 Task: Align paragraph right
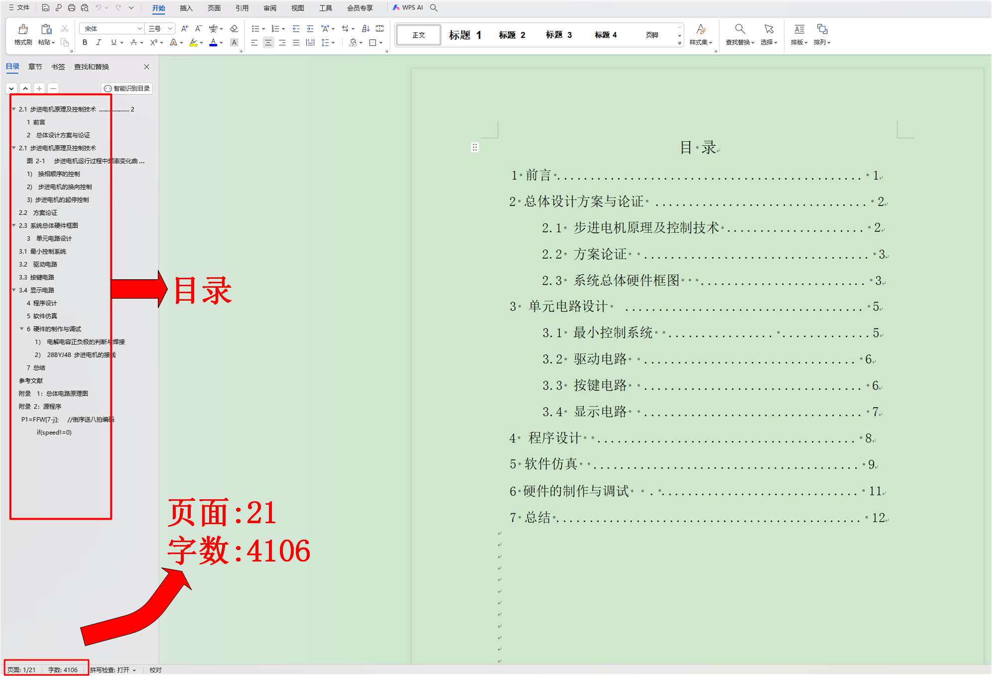click(282, 42)
